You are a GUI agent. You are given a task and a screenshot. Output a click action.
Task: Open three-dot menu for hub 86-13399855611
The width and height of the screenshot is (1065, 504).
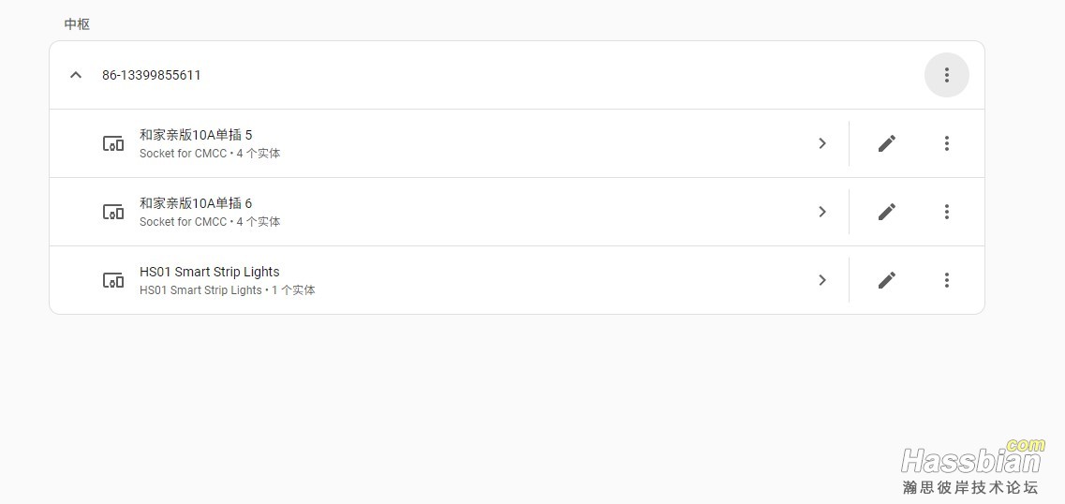(x=946, y=75)
